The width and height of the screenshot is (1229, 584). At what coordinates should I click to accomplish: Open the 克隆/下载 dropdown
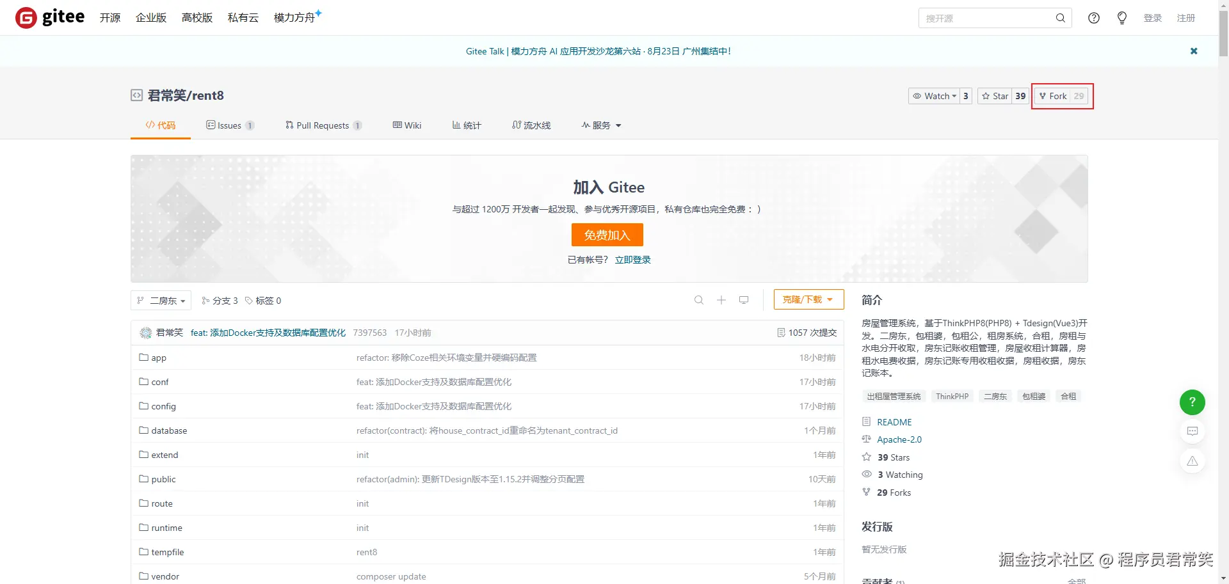(808, 299)
